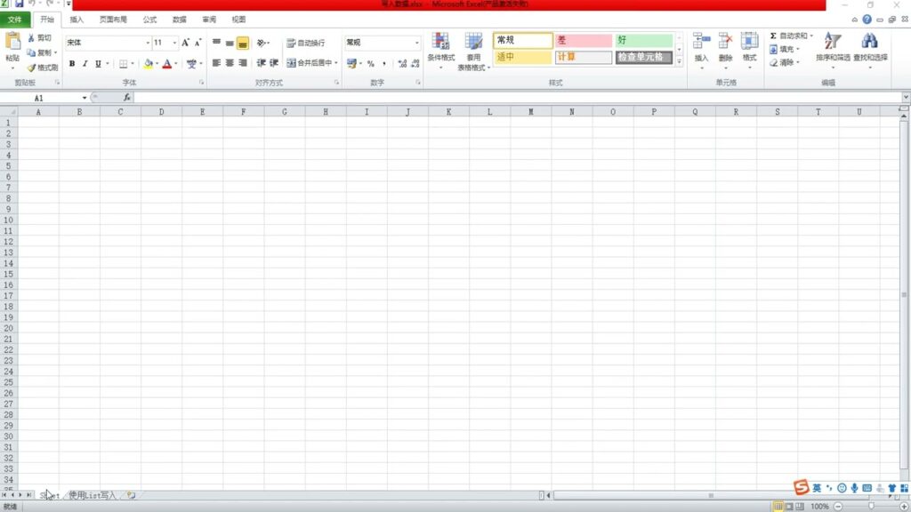Click the fx insert function icon
This screenshot has height=512, width=911.
pos(127,98)
